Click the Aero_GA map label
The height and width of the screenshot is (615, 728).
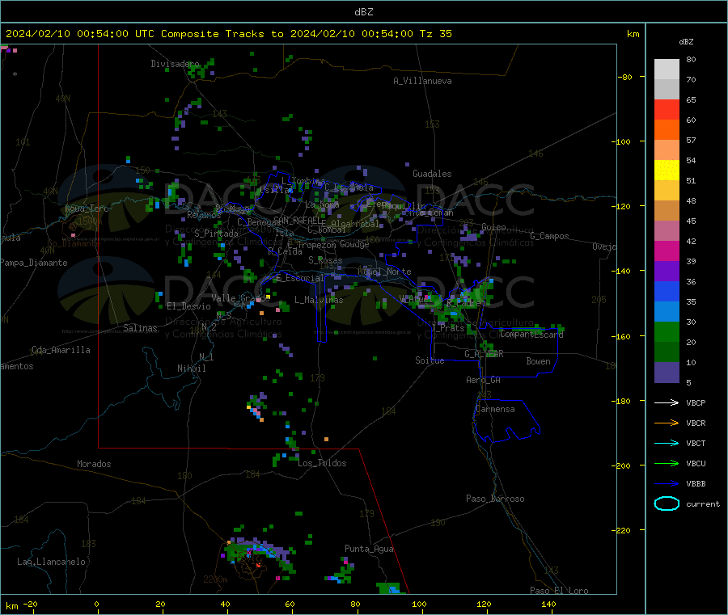[x=483, y=381]
